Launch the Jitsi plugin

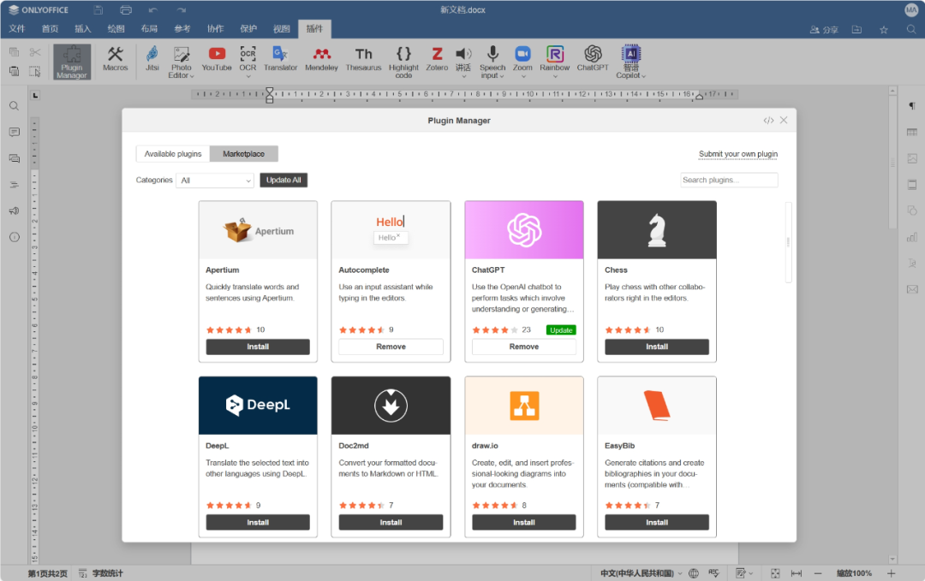tap(152, 60)
